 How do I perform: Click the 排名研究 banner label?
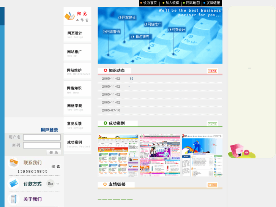140,37
